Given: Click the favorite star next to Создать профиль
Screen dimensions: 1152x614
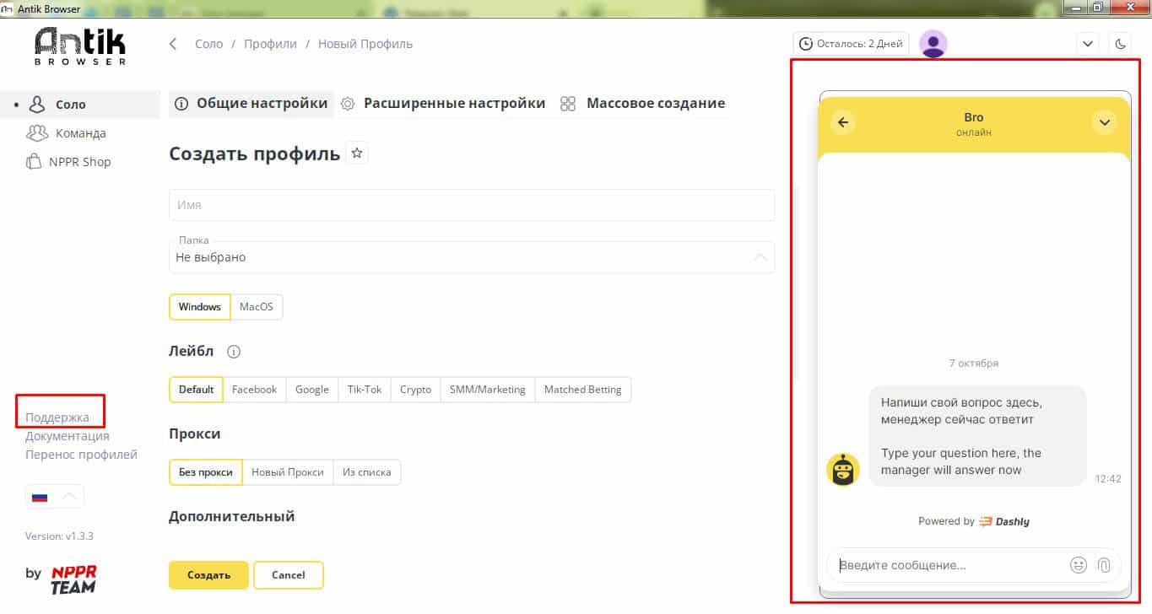Looking at the screenshot, I should tap(357, 153).
